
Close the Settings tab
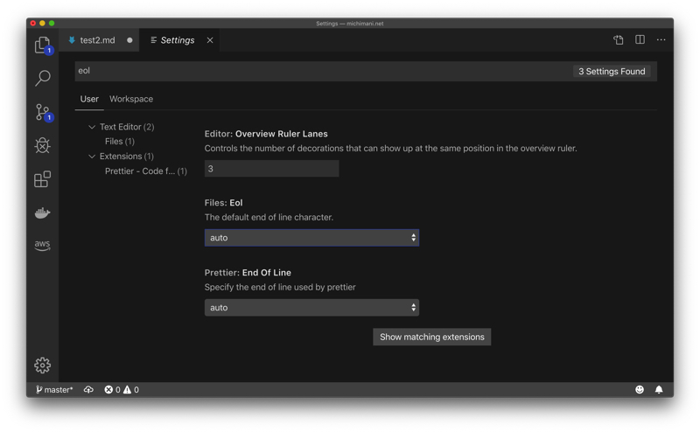tap(210, 40)
